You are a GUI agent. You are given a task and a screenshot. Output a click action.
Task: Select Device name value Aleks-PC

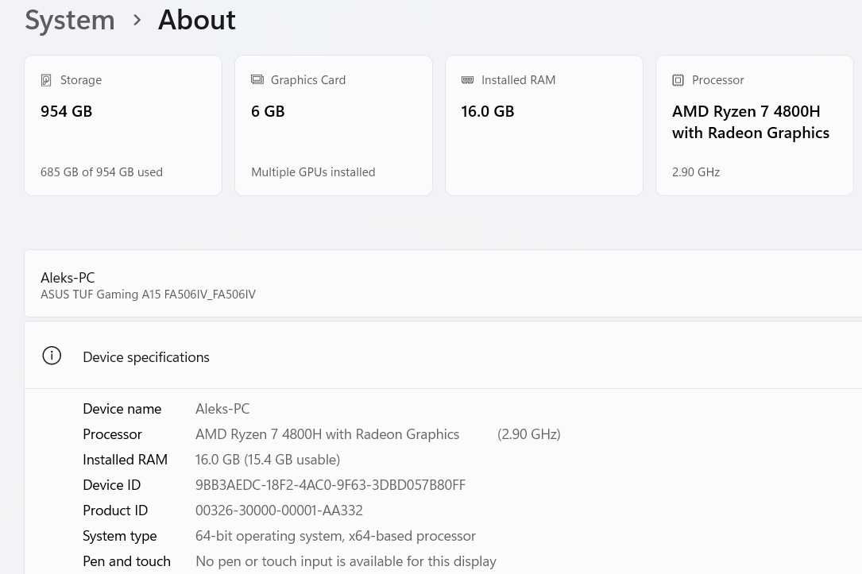(222, 409)
